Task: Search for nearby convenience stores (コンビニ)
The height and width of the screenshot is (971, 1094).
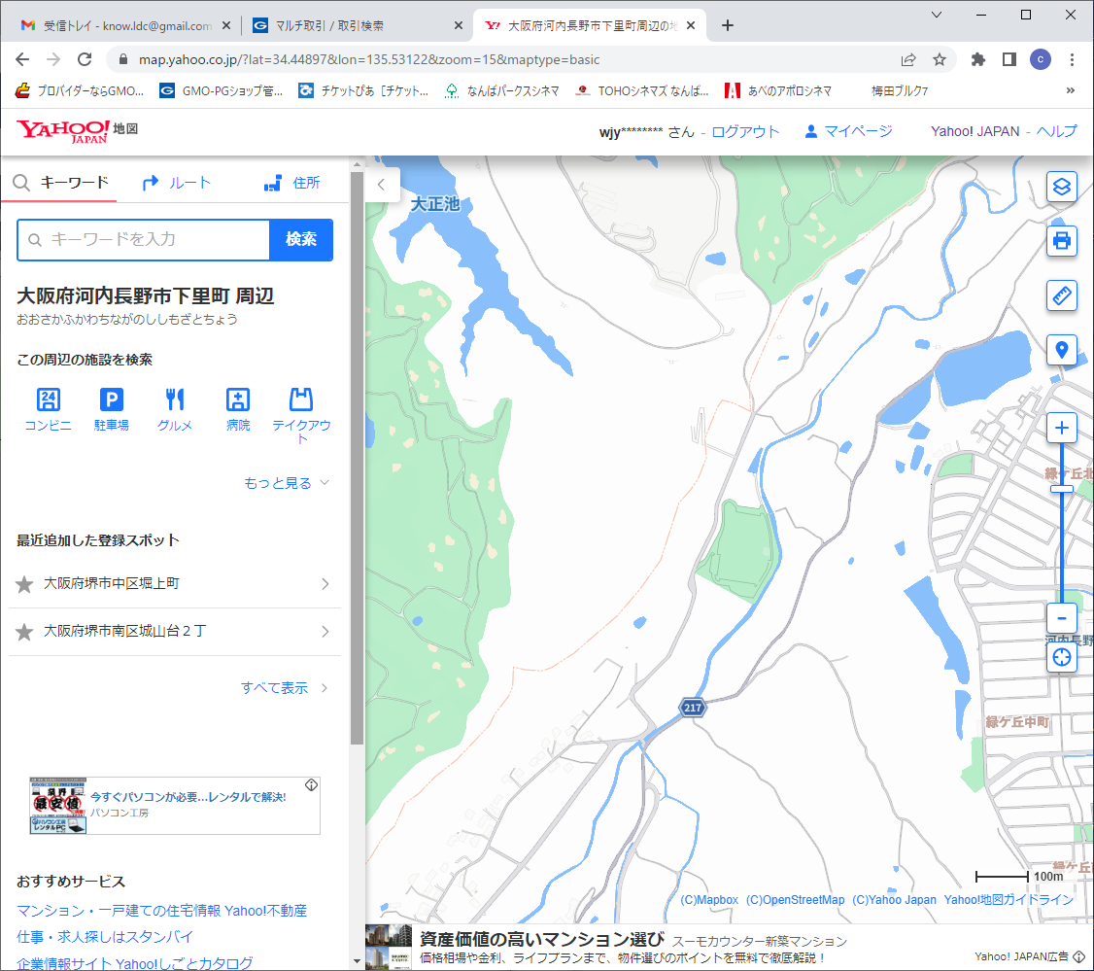Action: pyautogui.click(x=48, y=408)
